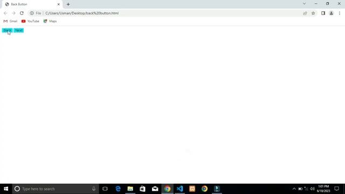Open the clock and date flyout

coord(323,189)
